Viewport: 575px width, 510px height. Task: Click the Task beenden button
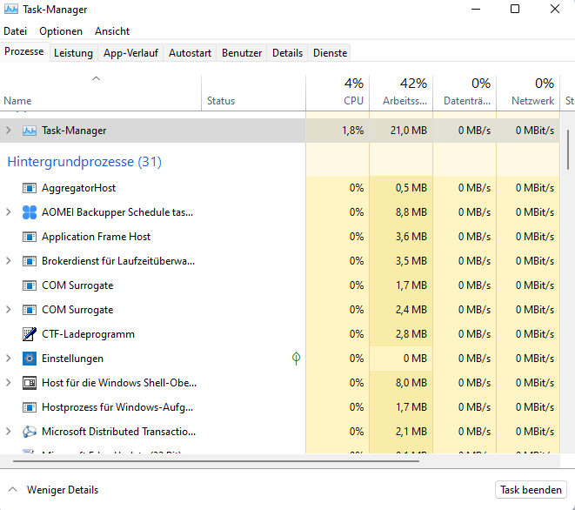coord(531,490)
